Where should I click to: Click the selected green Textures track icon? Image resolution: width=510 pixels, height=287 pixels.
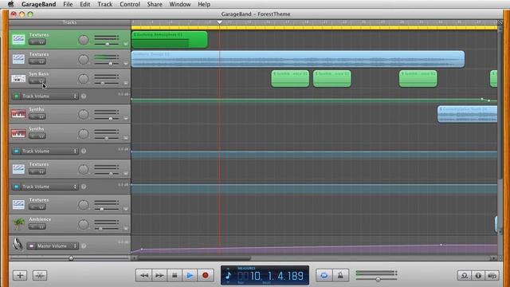tap(18, 39)
